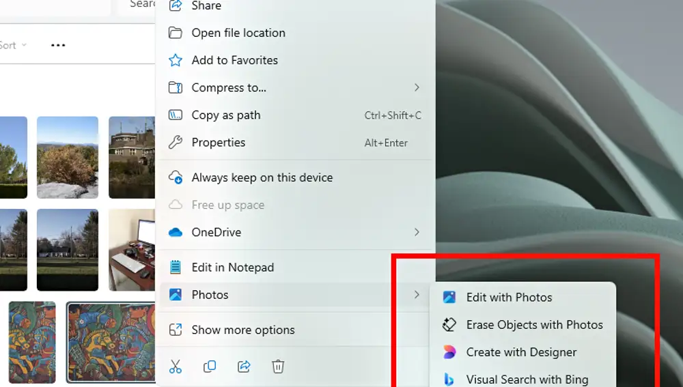
Task: Click the Designer icon in Photos submenu
Action: coord(449,352)
